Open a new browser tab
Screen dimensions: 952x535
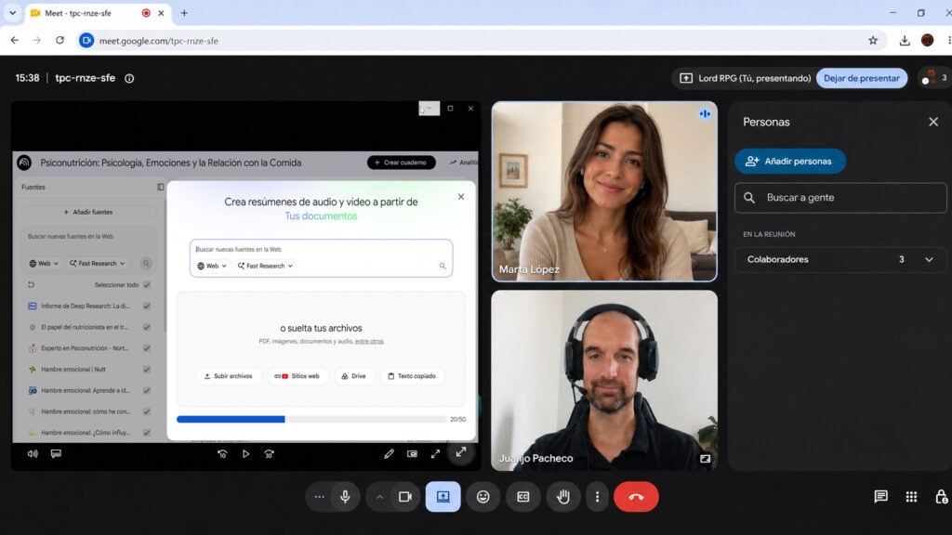(x=184, y=13)
